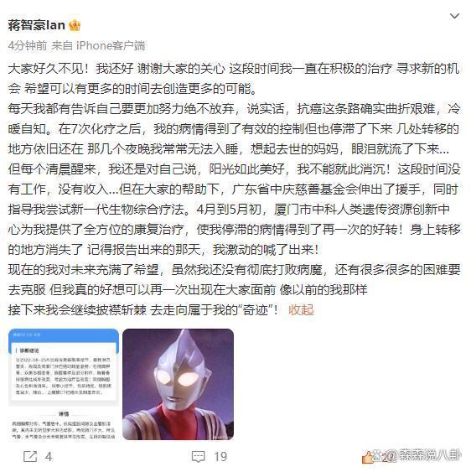Screen dimensions: 471x472
Task: Like the post with thumbs-up icon
Action: click(x=367, y=458)
